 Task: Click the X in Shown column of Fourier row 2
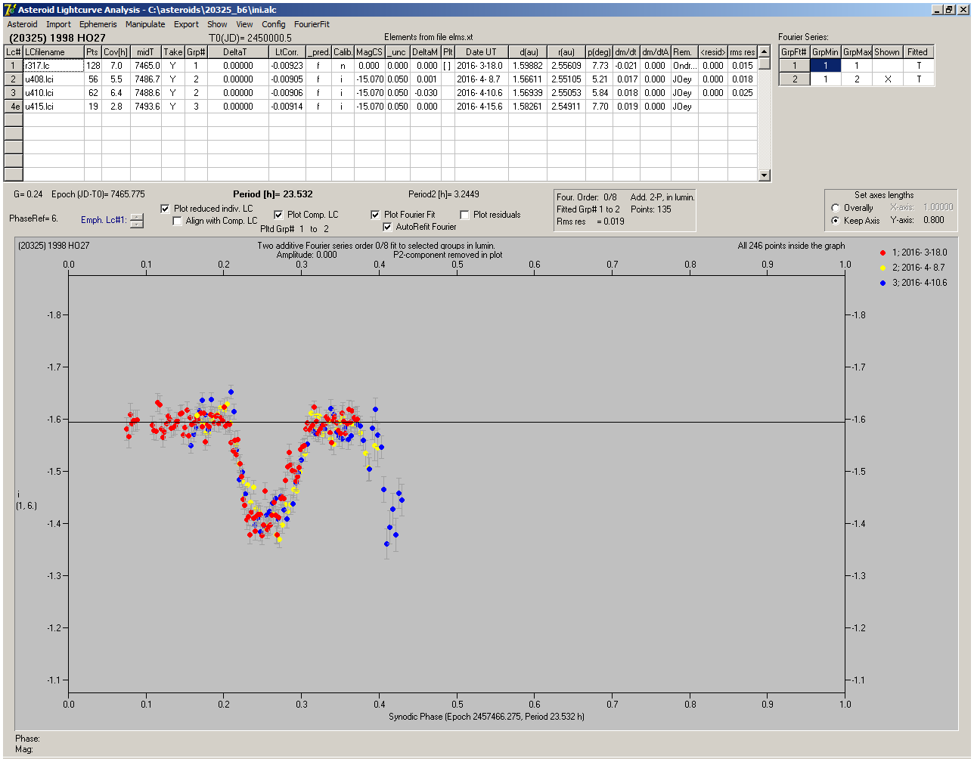[887, 79]
